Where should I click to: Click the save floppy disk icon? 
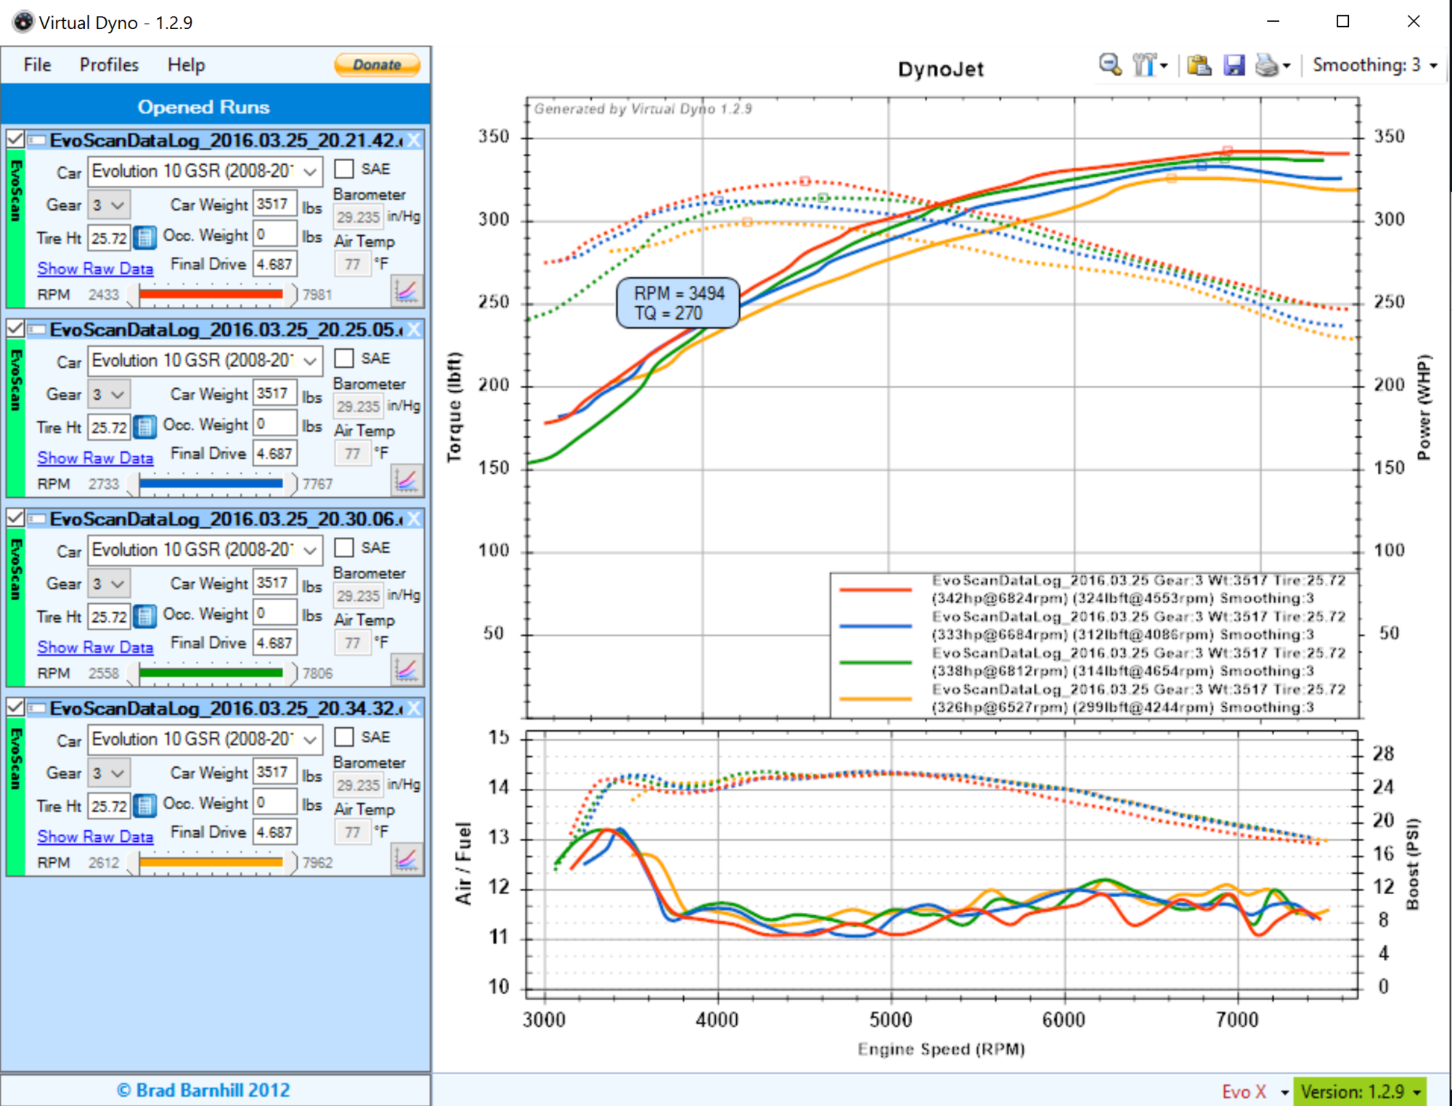tap(1234, 65)
